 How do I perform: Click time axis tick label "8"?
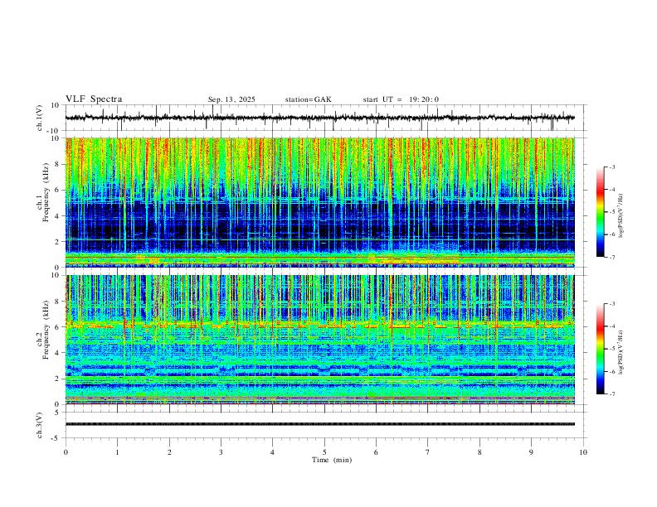[479, 452]
